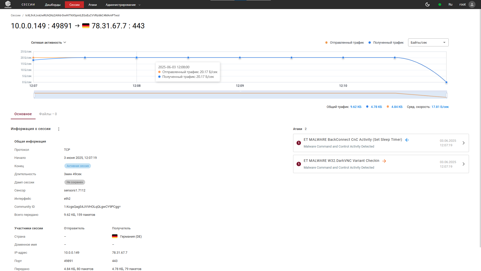Viewport: 481px width, 271px height.
Task: Open DarkVNC Variant Checkin chevron
Action: pyautogui.click(x=463, y=164)
